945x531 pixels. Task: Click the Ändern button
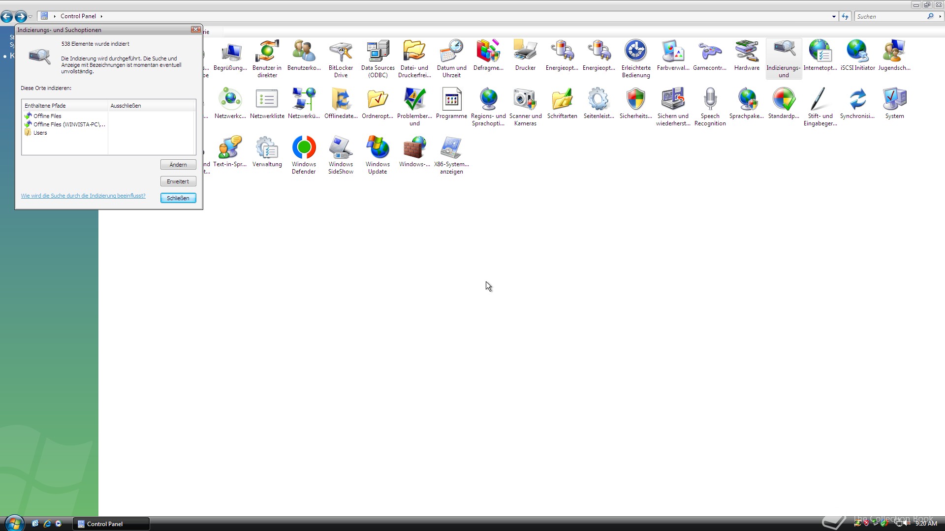[178, 165]
